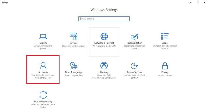The height and width of the screenshot is (111, 207).
Task: Select the Gaming Xbox icon
Action: 104,65
